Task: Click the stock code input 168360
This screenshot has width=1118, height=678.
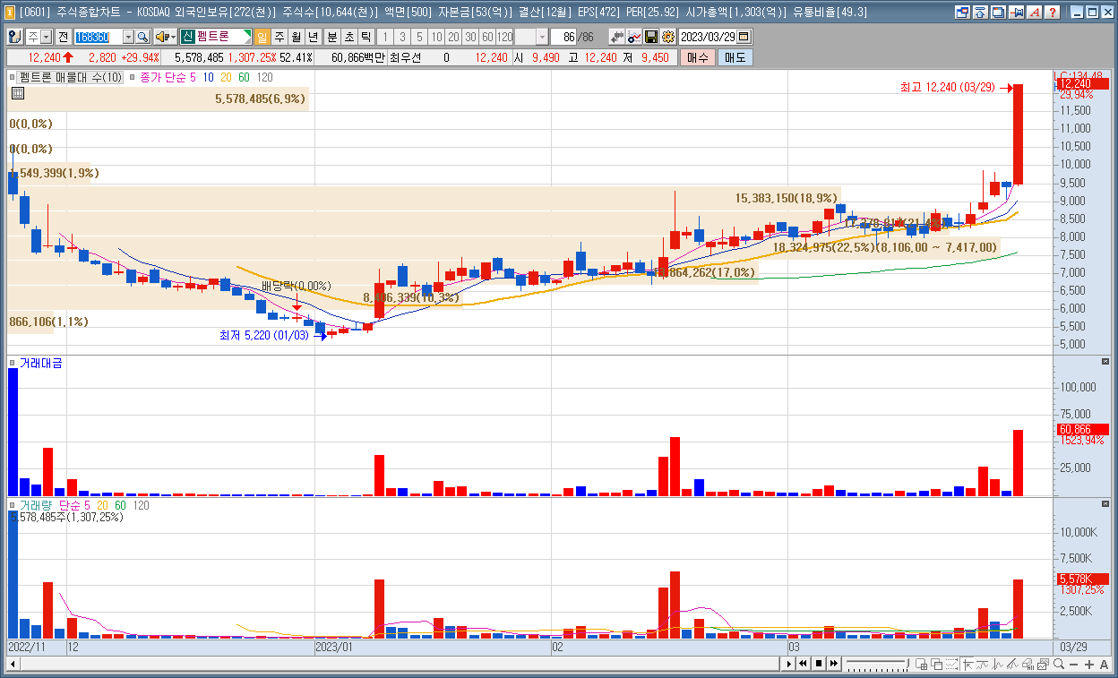Action: 98,37
